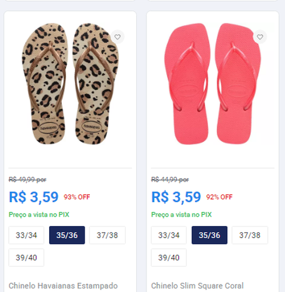Favorite the leopard print Havaianas with heart icon
Screen dimensions: 285x292
pyautogui.click(x=117, y=37)
